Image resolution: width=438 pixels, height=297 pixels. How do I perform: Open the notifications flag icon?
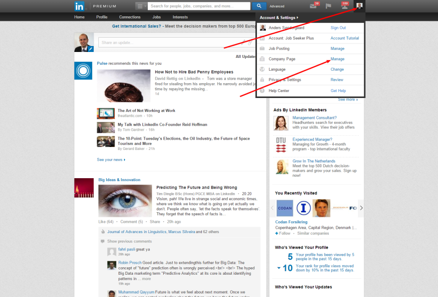[328, 6]
